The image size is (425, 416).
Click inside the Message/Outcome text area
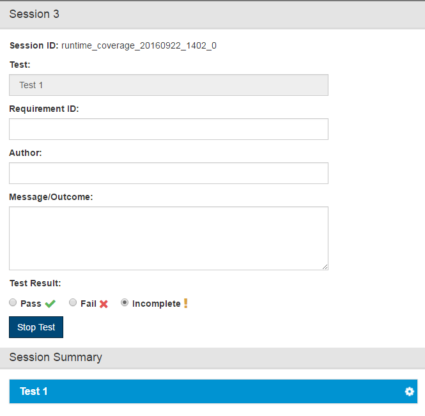169,238
